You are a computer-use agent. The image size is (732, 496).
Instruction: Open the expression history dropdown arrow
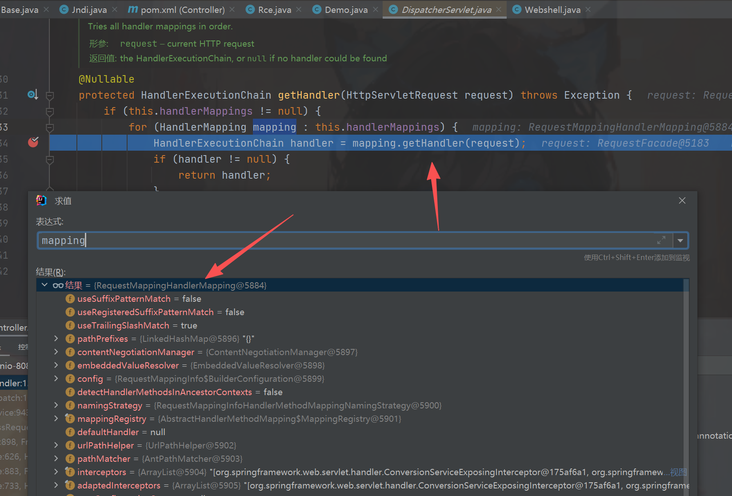(680, 241)
